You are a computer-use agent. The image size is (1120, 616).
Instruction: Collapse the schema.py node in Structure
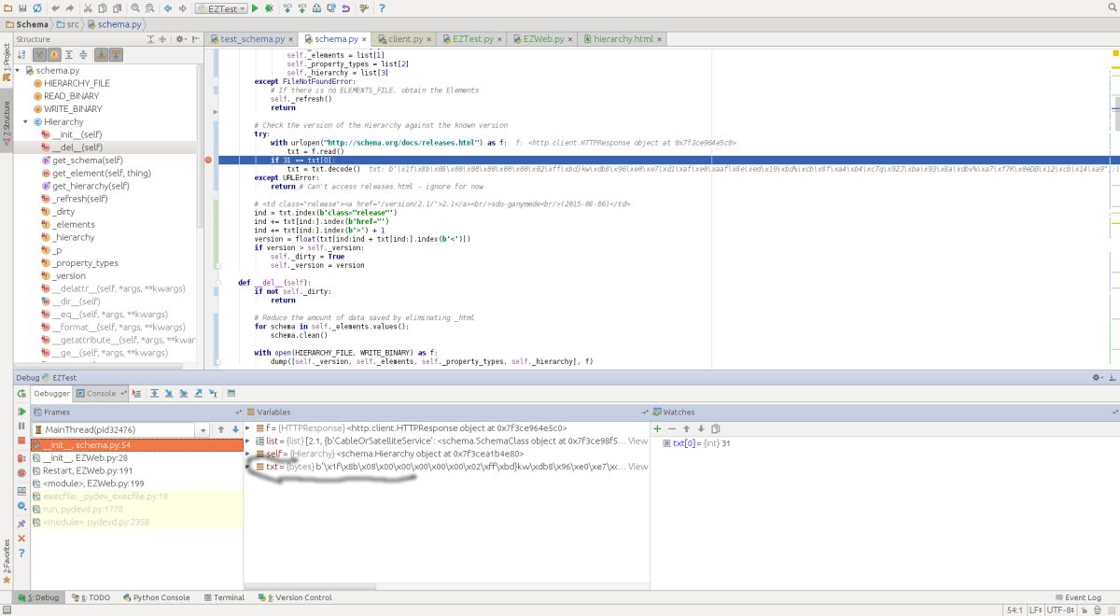click(x=19, y=70)
